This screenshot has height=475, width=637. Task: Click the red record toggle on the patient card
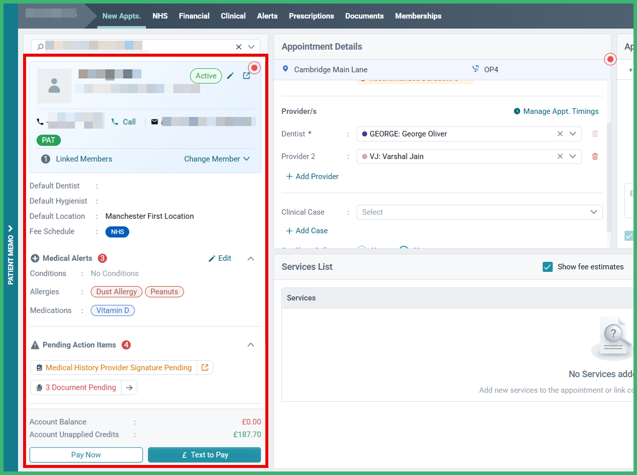pyautogui.click(x=254, y=67)
